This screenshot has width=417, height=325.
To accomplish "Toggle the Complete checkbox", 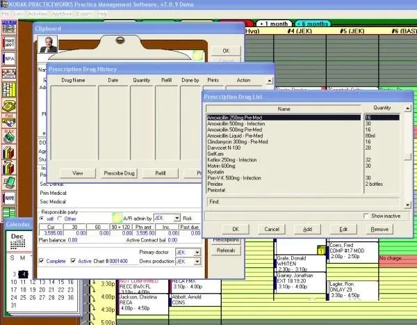I will click(42, 261).
